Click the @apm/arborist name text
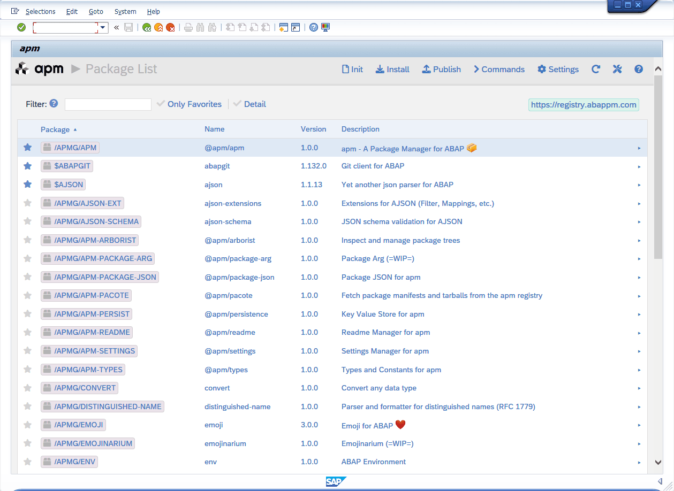This screenshot has height=491, width=674. 229,240
